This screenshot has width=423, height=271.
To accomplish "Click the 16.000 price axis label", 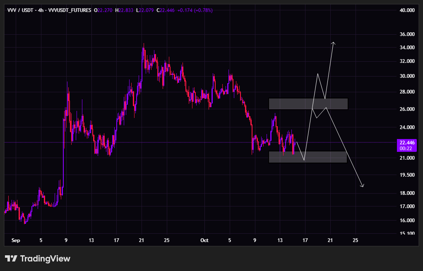I will [x=407, y=221].
